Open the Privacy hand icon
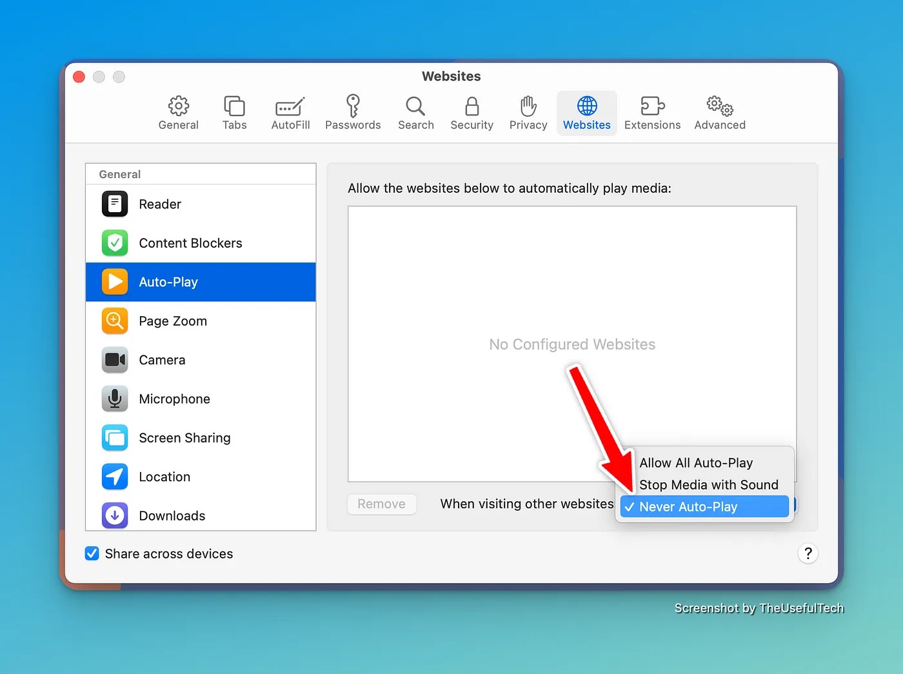This screenshot has height=674, width=903. (x=528, y=106)
